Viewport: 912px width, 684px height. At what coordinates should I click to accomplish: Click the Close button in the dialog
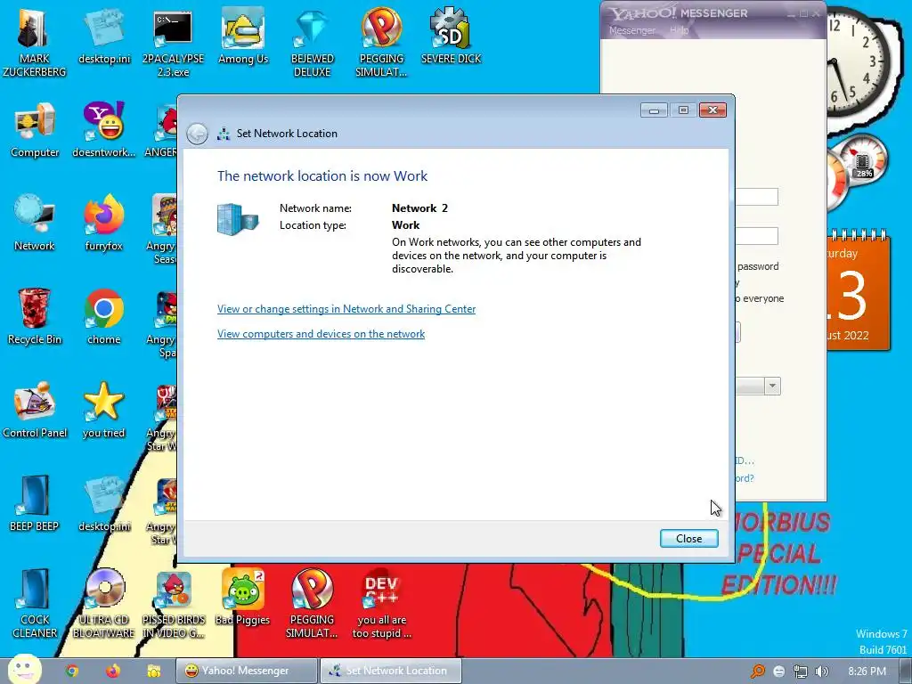pyautogui.click(x=688, y=539)
